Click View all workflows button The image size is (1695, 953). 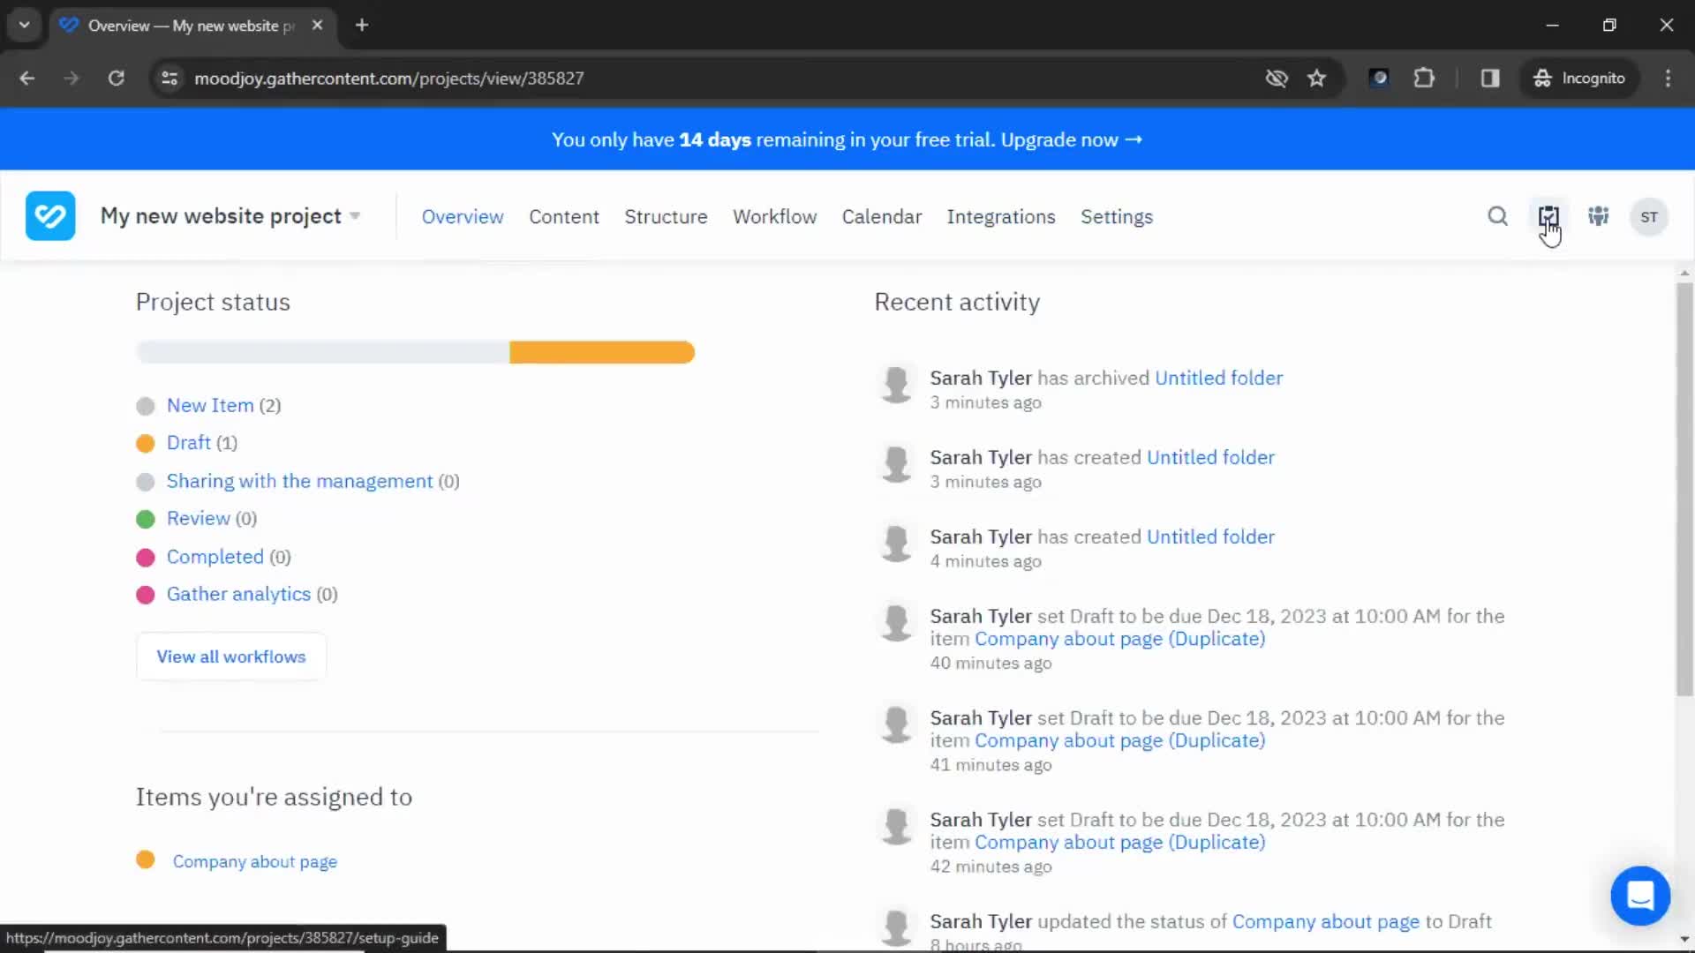coord(230,655)
